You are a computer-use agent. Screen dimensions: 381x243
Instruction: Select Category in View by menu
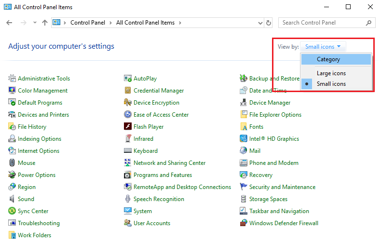[x=336, y=59]
